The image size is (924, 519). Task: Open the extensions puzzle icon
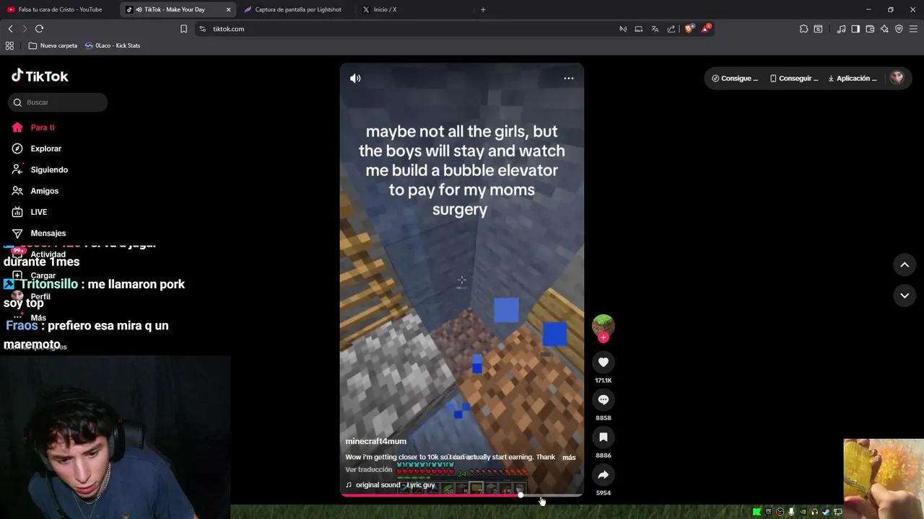(803, 29)
